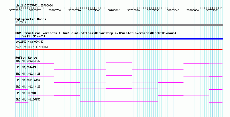Click the magenta line of ERG|NM_182918
Viewport: 230px width, 117px height.
pos(119,95)
